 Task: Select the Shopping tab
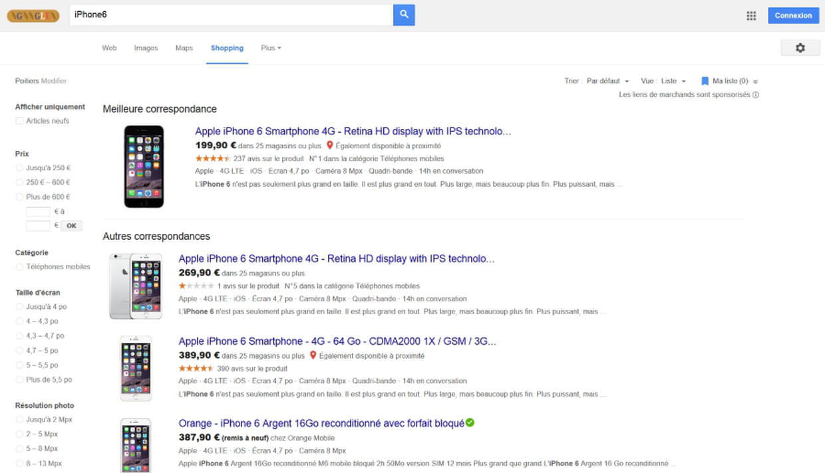tap(227, 48)
